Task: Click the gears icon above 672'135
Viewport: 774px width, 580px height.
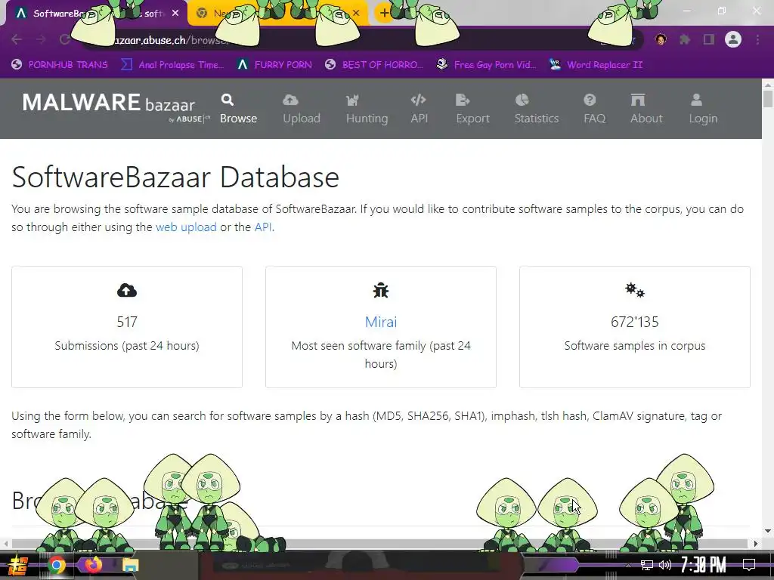Action: pos(635,290)
